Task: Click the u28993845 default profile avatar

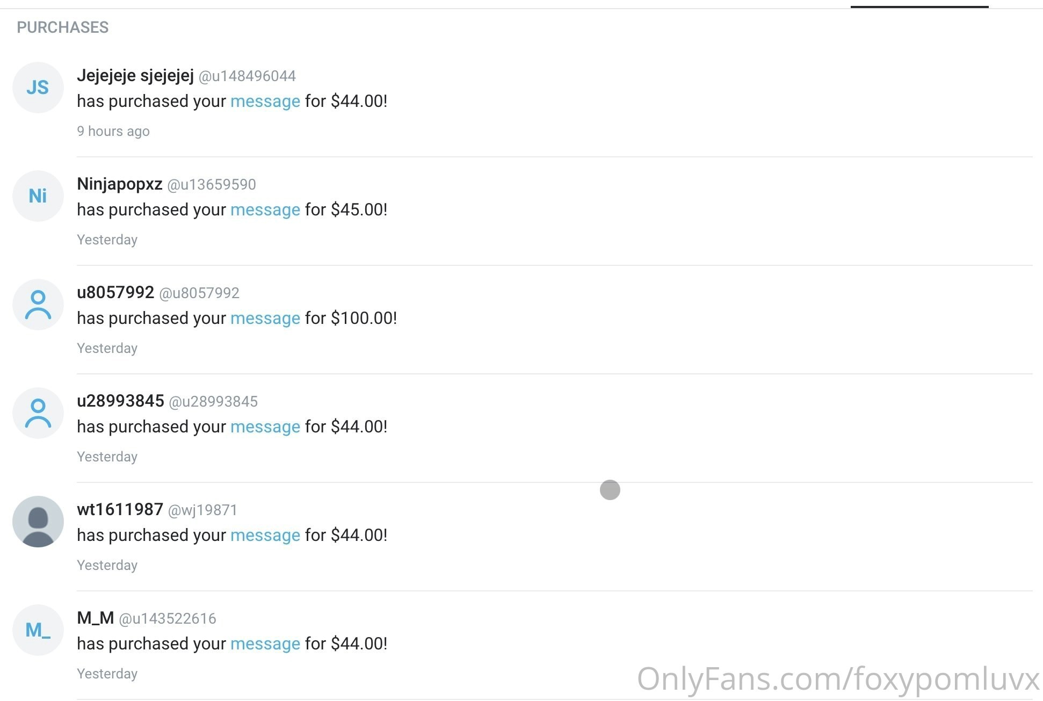Action: click(38, 413)
